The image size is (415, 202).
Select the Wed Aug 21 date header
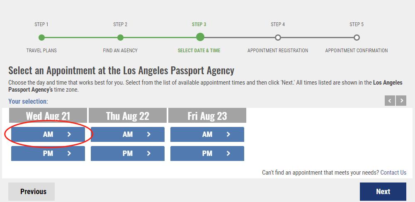pos(48,116)
